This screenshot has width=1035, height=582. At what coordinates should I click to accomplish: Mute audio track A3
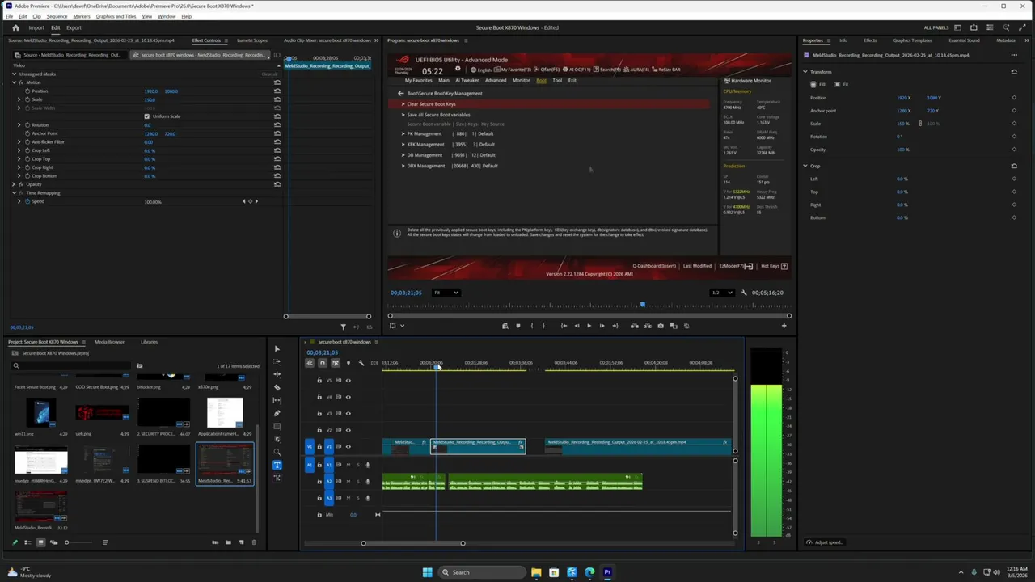[x=349, y=498]
